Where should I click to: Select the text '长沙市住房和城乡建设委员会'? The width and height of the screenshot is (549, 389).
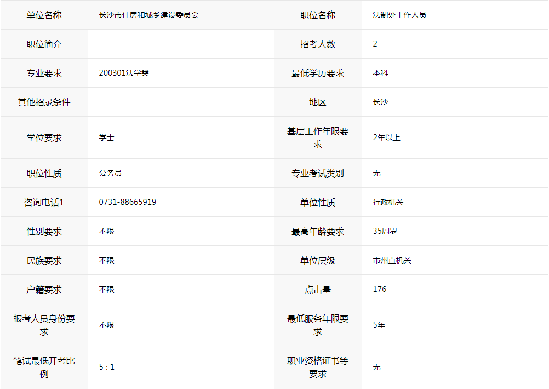tap(149, 15)
